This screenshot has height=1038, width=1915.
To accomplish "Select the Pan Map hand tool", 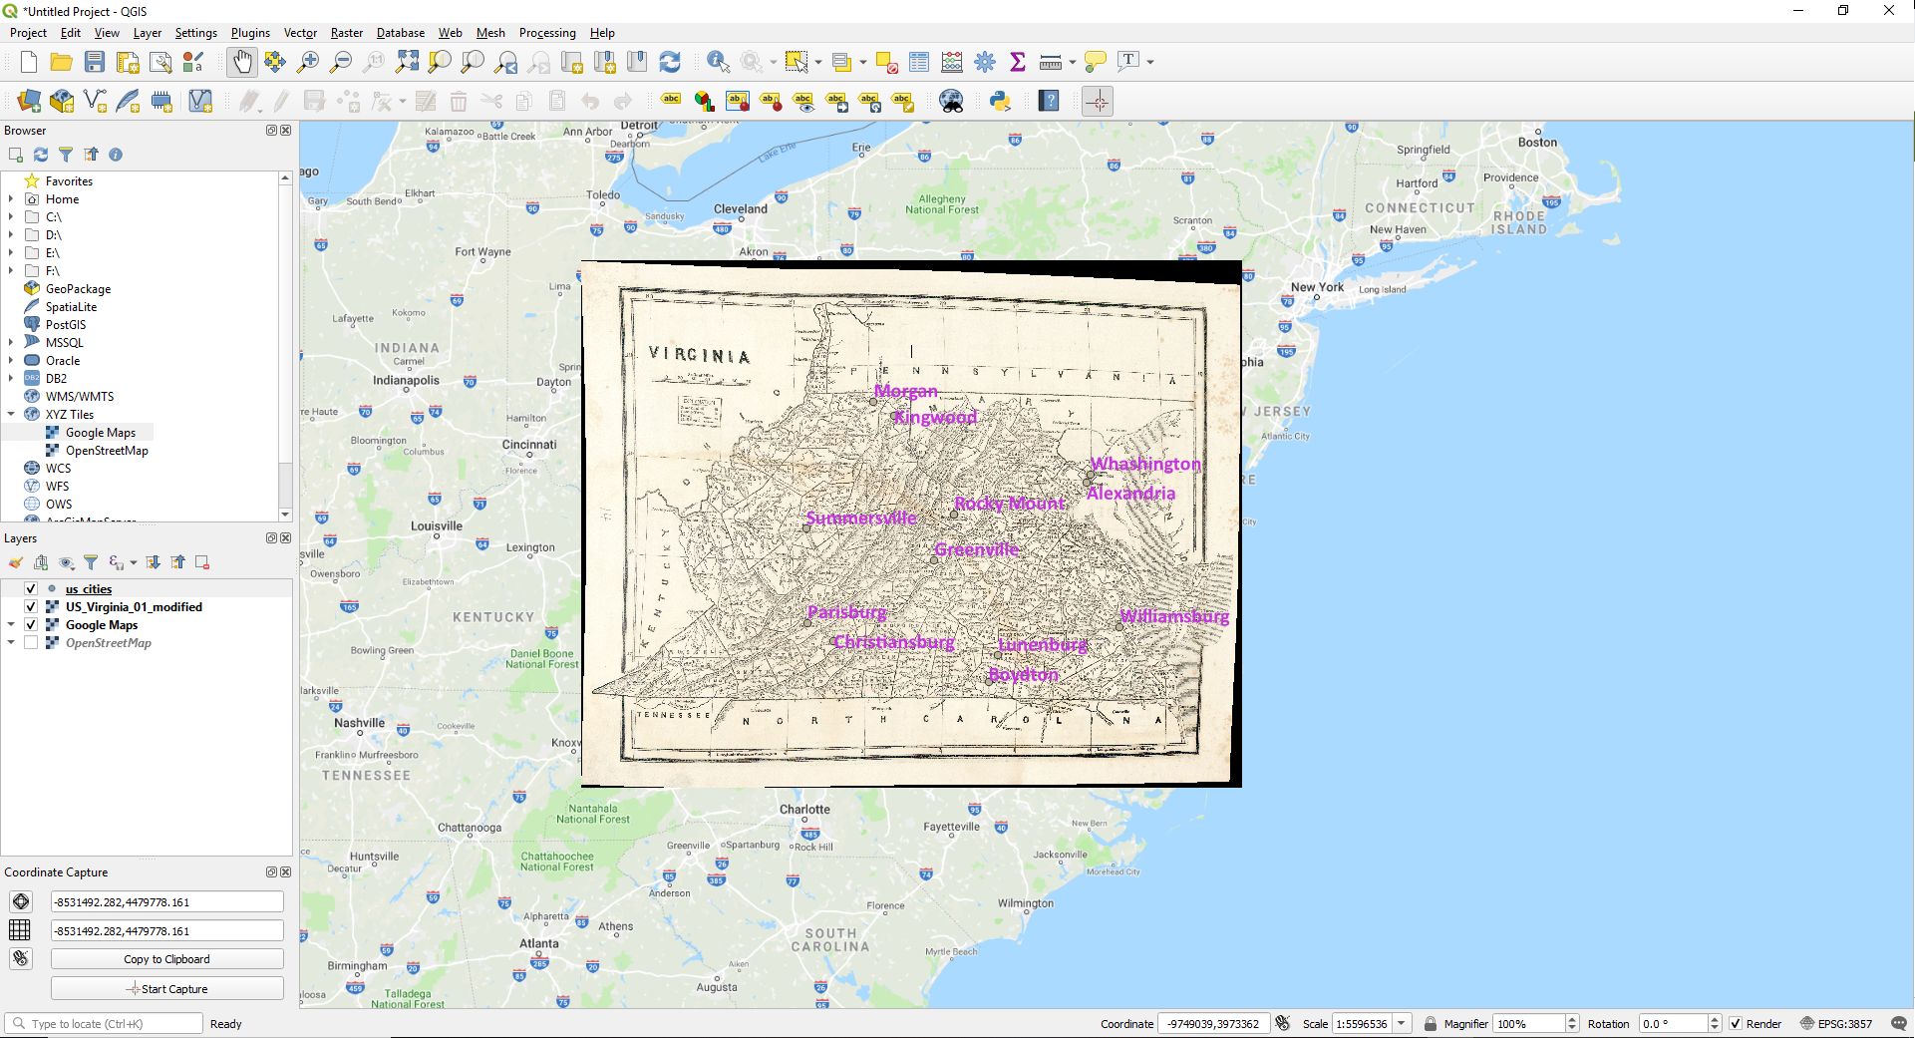I will (242, 62).
